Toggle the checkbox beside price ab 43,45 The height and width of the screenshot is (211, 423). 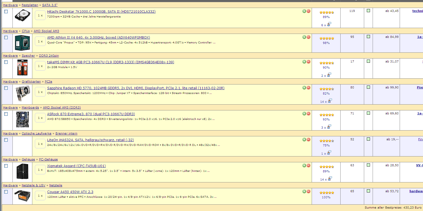(368, 11)
